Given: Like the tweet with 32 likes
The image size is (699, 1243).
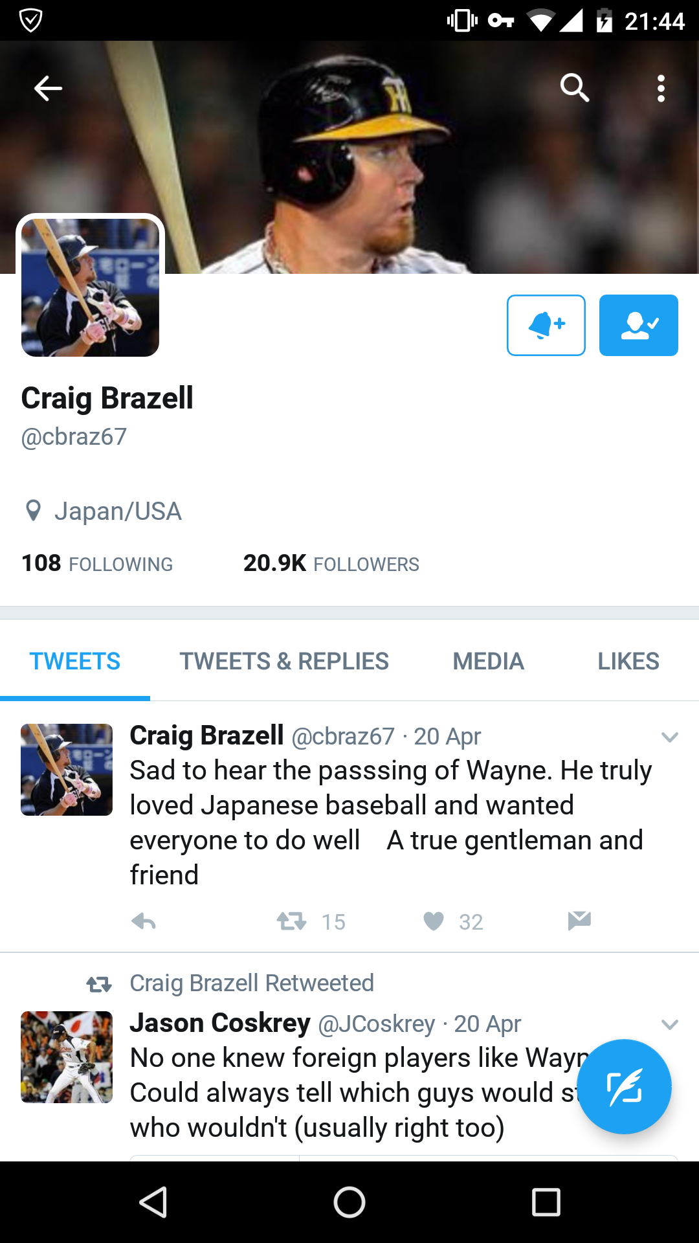Looking at the screenshot, I should (x=434, y=921).
